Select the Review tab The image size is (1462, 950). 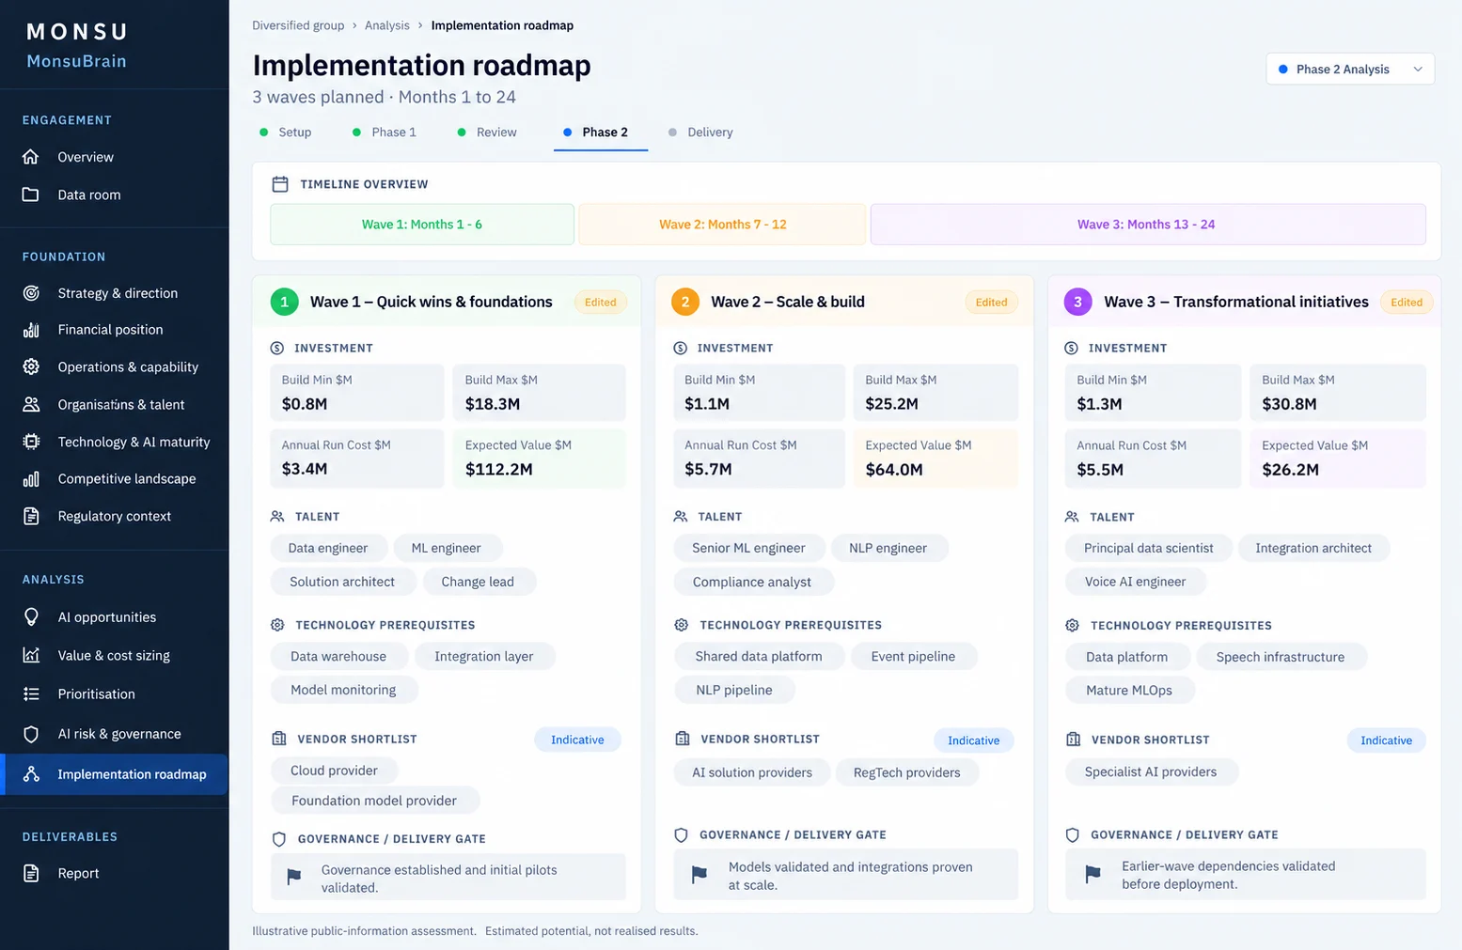coord(487,132)
